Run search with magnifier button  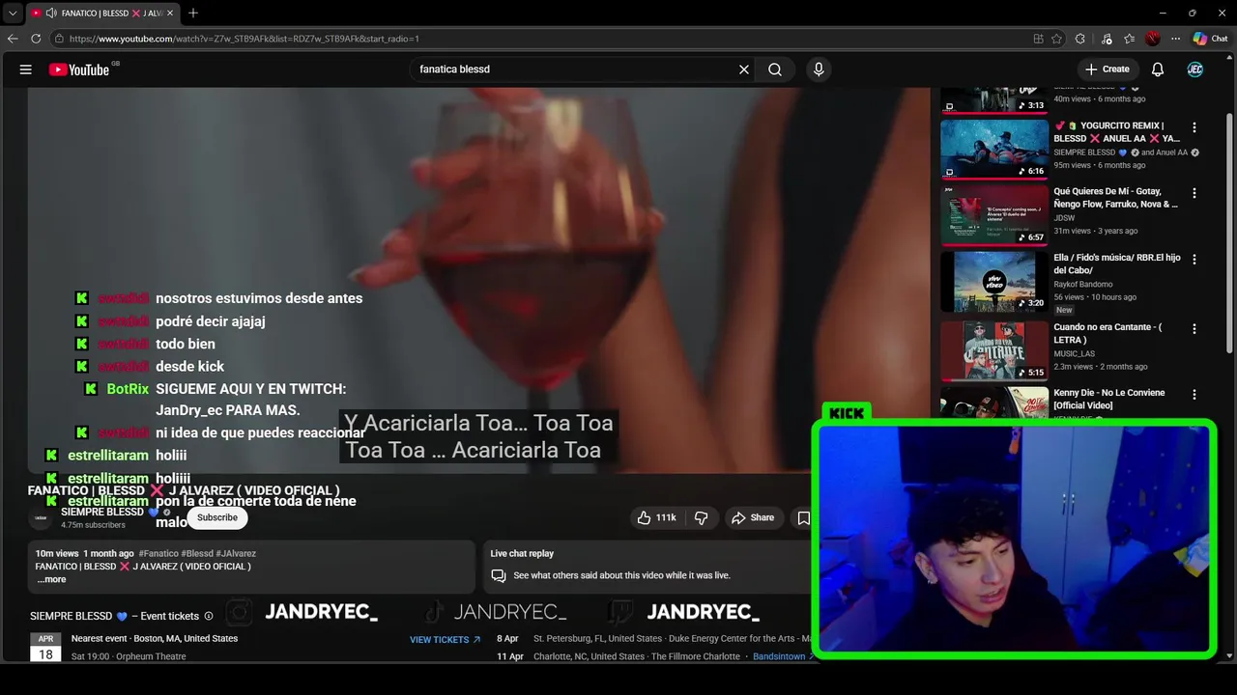pyautogui.click(x=775, y=69)
